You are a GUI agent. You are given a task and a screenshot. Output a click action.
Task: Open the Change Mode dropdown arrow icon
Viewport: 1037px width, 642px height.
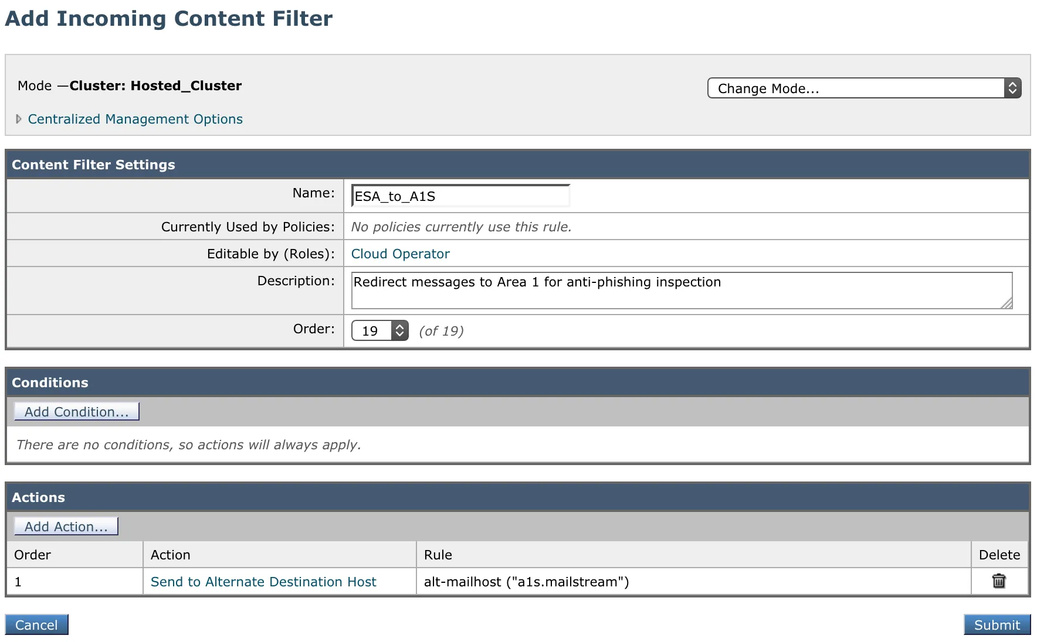1013,88
